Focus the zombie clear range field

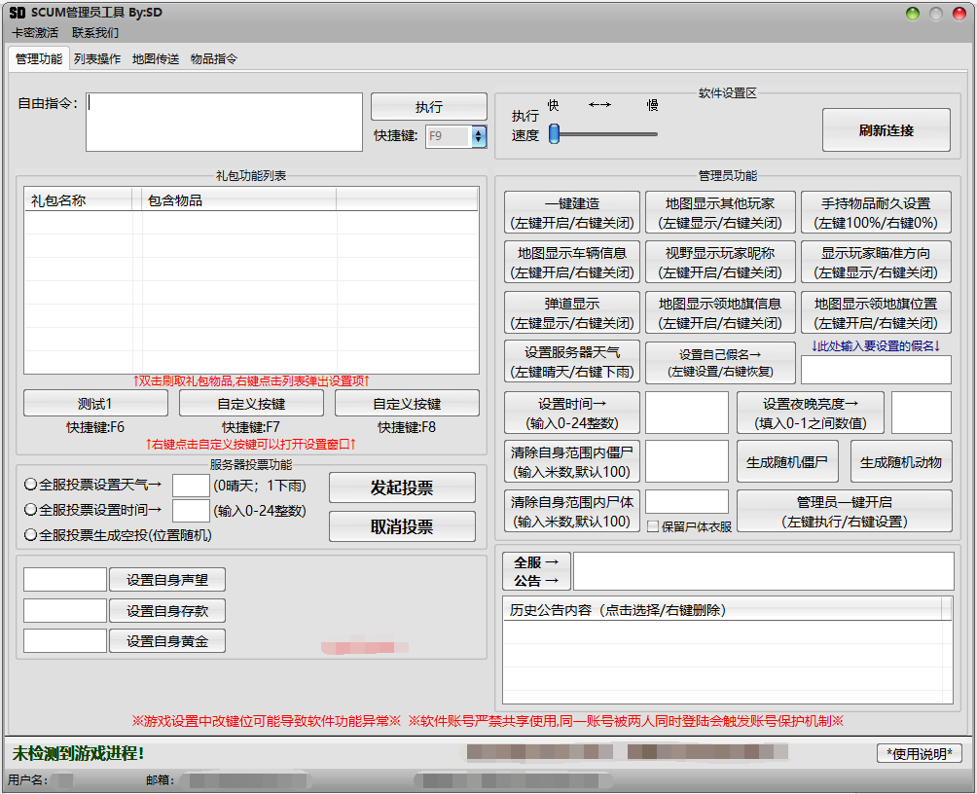coord(687,461)
